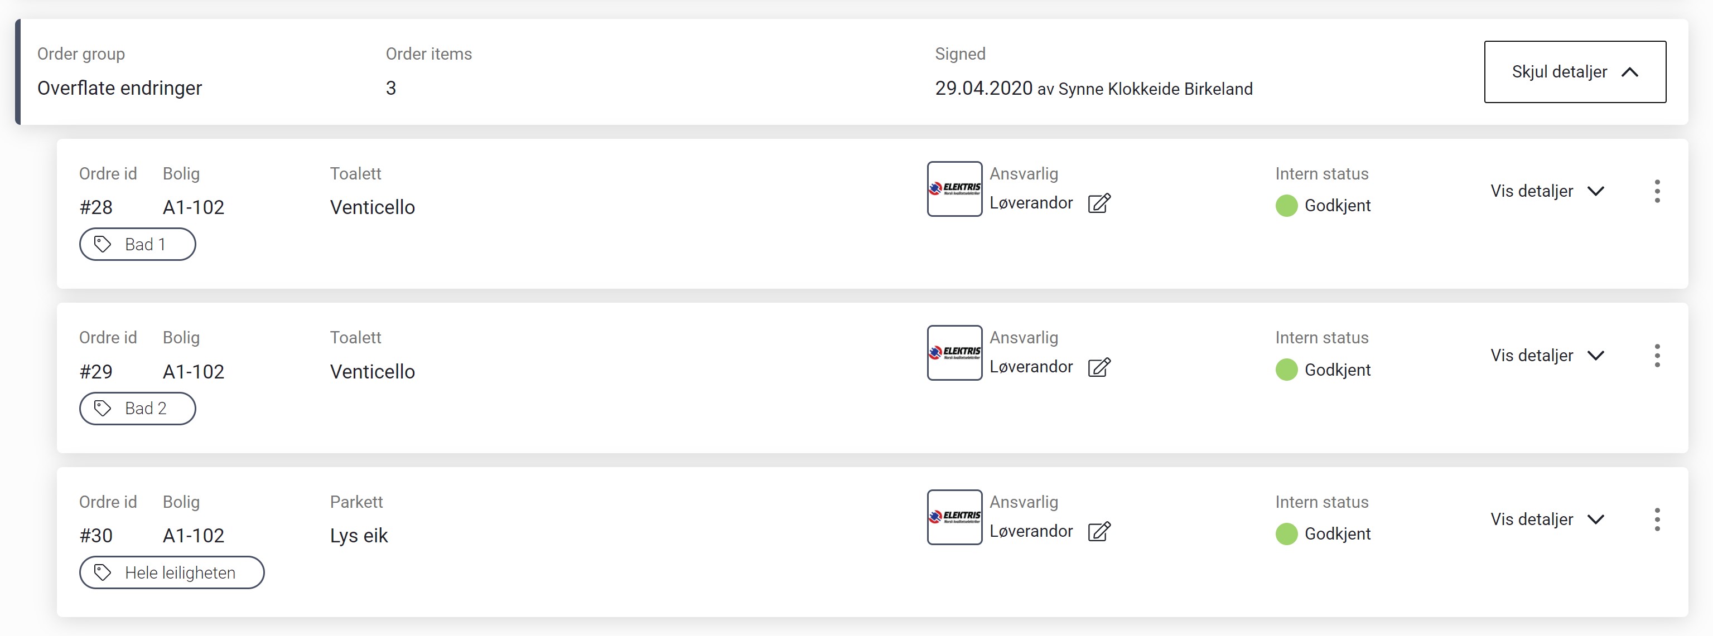Click Elektris logo on order #30

955,517
